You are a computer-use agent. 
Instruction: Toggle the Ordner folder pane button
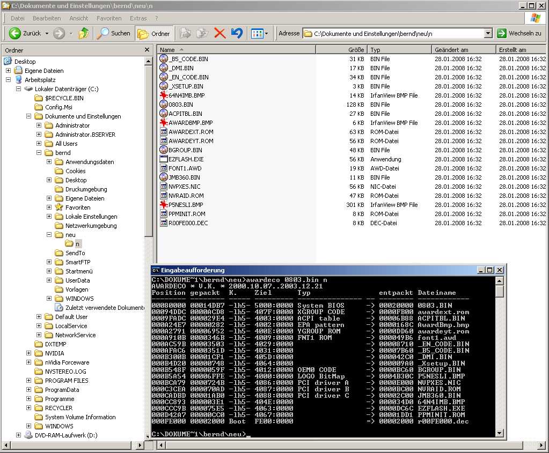pos(154,33)
